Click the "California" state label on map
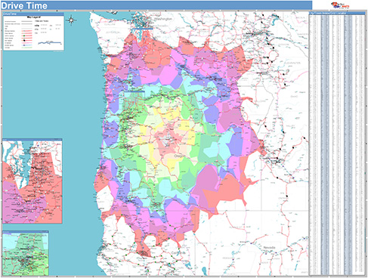The image size is (368, 278). point(178,252)
